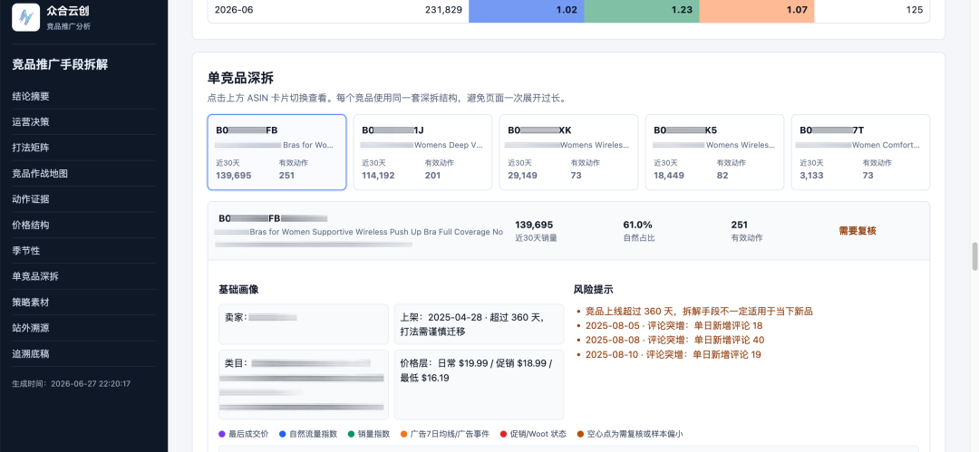Switch to ASIN card ending 1J
979x452 pixels.
tap(422, 152)
